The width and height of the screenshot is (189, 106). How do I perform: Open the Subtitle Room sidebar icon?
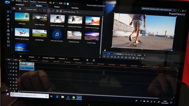pos(8,45)
